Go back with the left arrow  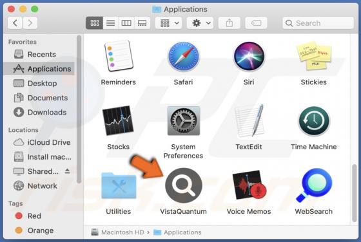(15, 23)
